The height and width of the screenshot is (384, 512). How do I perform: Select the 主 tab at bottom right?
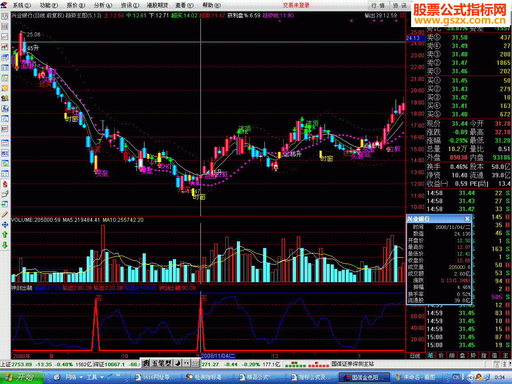coord(505,356)
